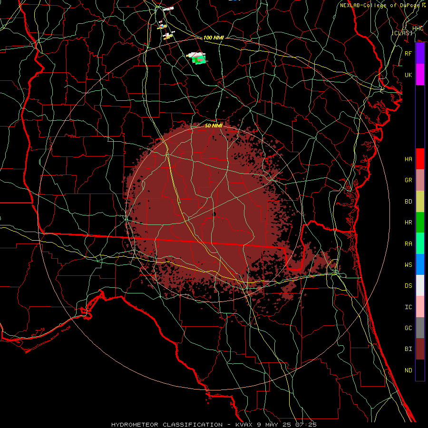Click the DS legend label
The height and width of the screenshot is (428, 428).
point(409,285)
